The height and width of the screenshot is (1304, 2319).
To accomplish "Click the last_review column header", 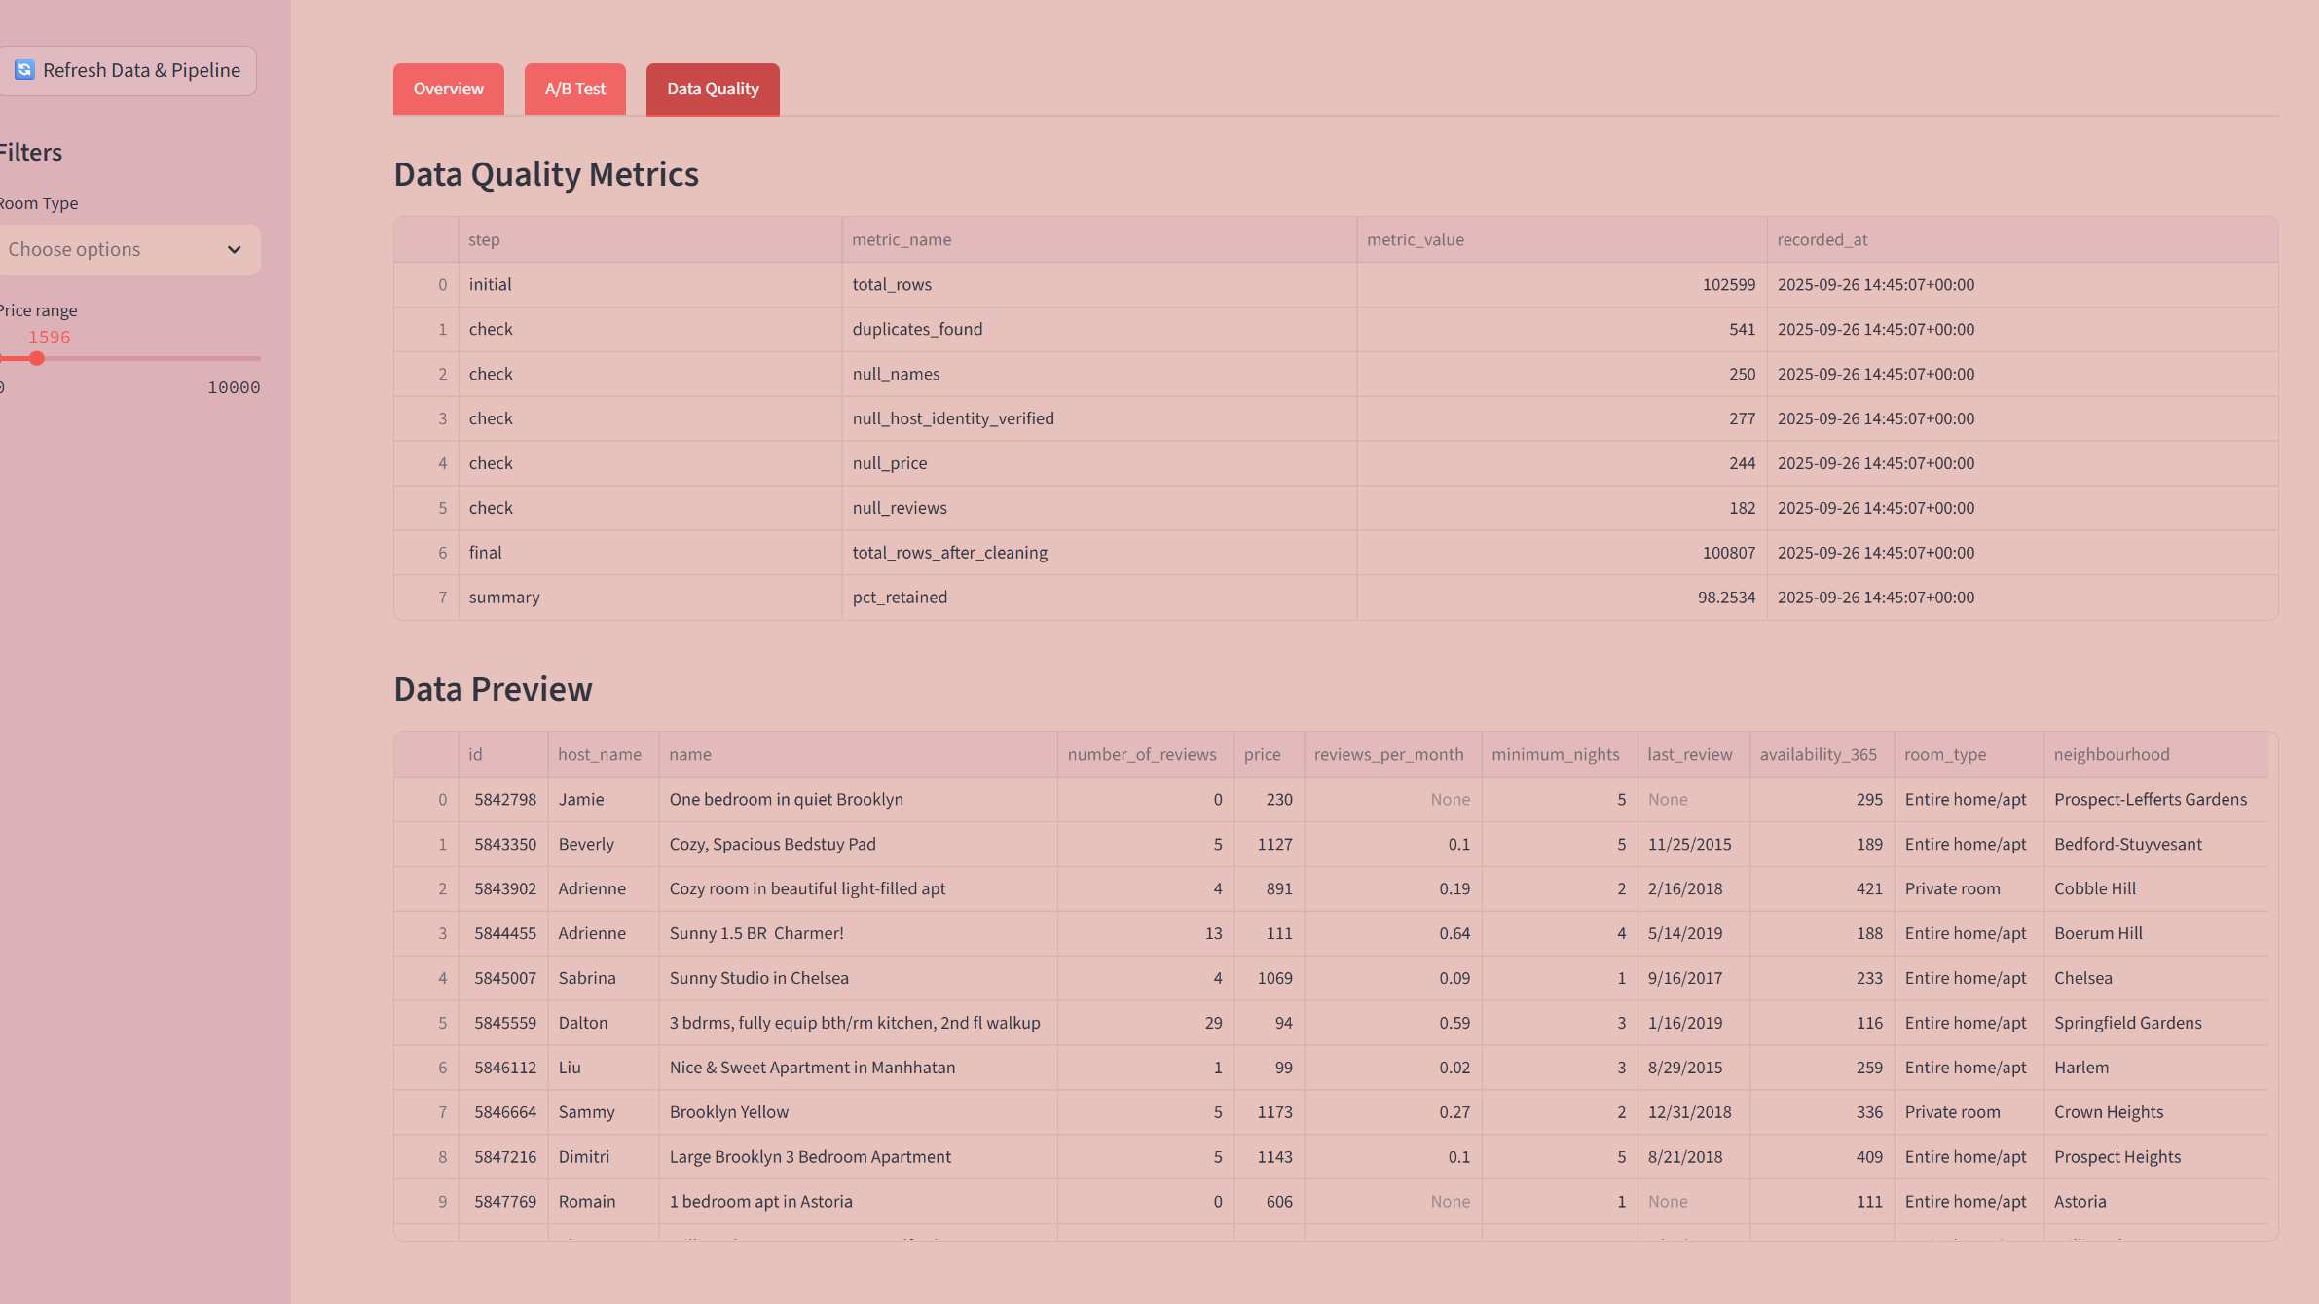I will click(1693, 754).
